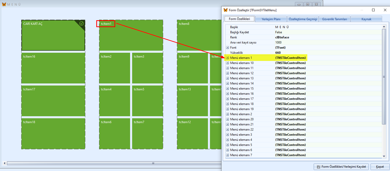Click the butterfly icon in Form Özelleştir title
Screen dimensions: 390x171
click(x=225, y=10)
